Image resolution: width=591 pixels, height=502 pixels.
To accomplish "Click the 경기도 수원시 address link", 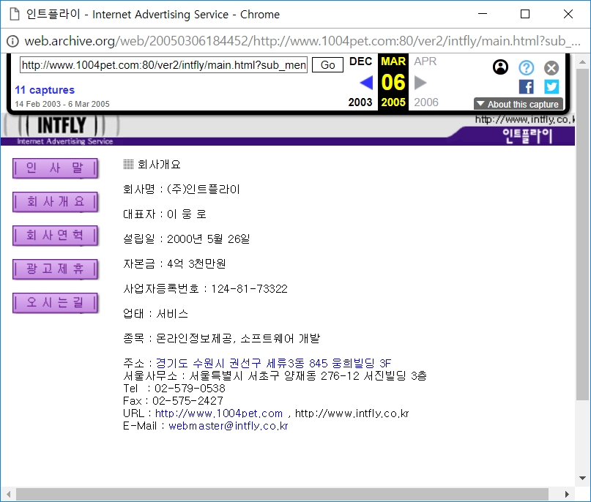I will point(273,363).
